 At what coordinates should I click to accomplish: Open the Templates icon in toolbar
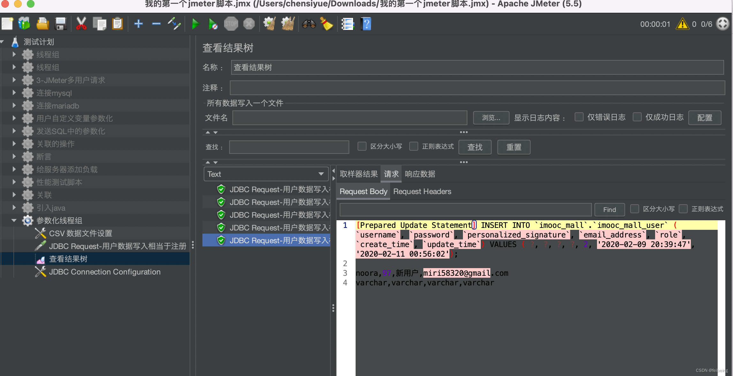coord(24,24)
